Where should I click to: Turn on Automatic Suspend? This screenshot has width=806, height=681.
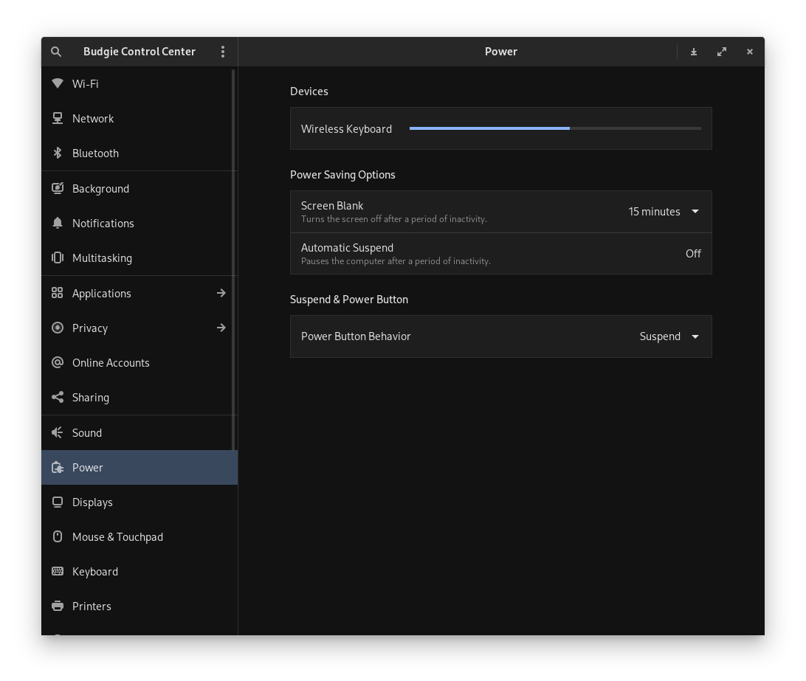692,253
